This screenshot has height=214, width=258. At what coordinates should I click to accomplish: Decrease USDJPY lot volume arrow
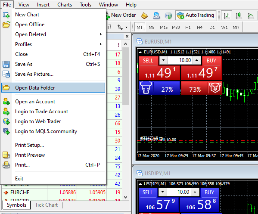[x=162, y=192]
